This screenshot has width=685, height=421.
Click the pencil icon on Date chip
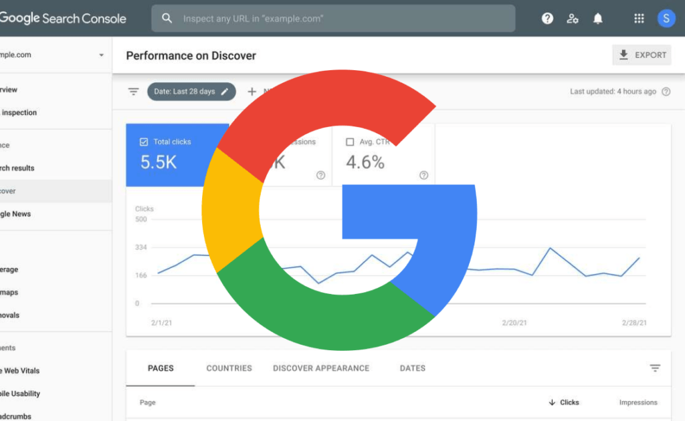click(225, 92)
